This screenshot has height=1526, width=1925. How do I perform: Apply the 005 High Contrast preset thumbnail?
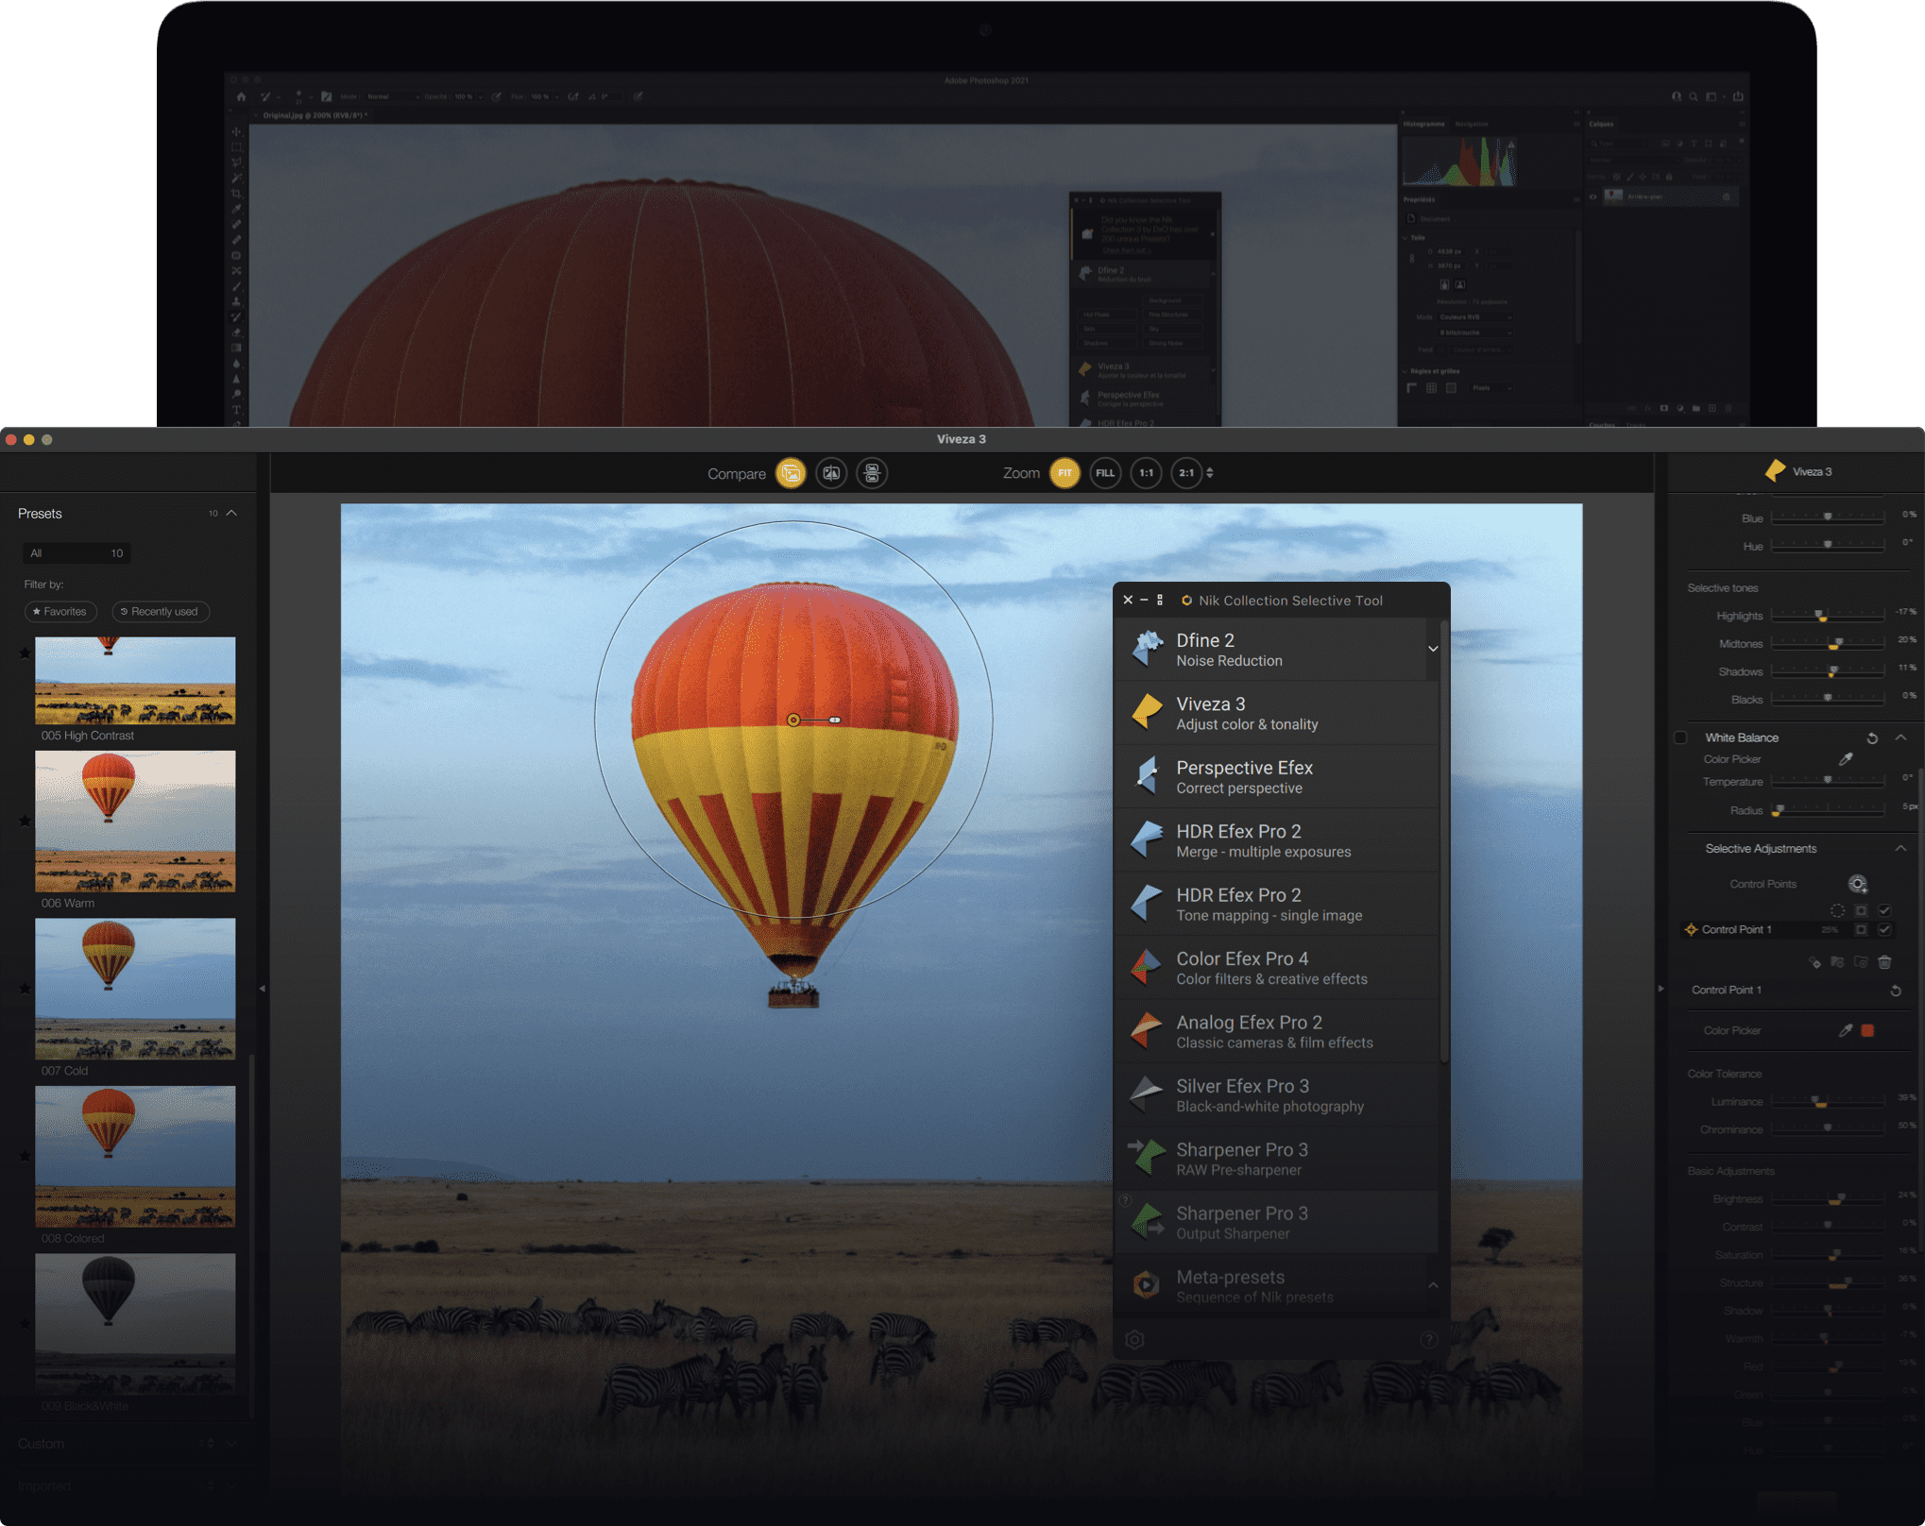click(135, 680)
